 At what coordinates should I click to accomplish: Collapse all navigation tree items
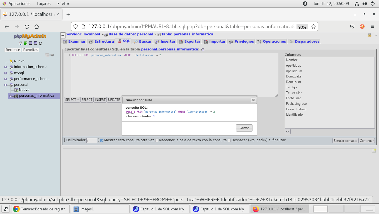pyautogui.click(x=47, y=55)
